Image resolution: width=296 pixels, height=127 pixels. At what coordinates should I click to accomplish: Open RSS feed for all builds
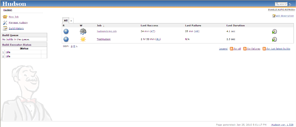pyautogui.click(x=235, y=49)
